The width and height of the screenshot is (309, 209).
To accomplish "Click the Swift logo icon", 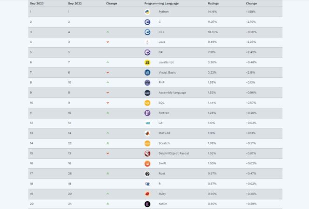I will point(147,163).
